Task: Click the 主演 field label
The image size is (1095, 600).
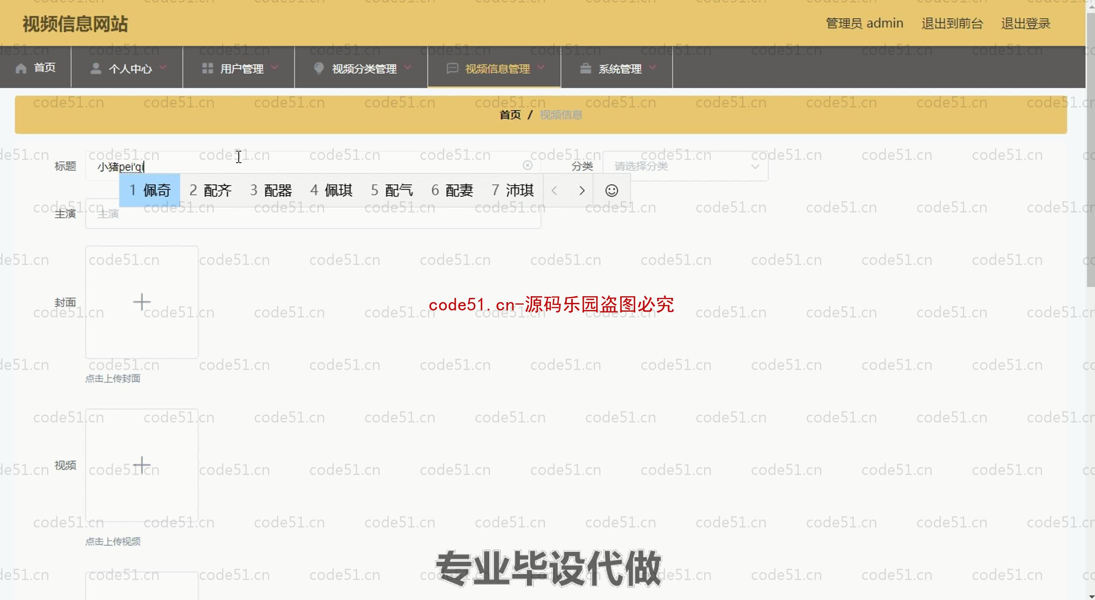Action: tap(65, 214)
